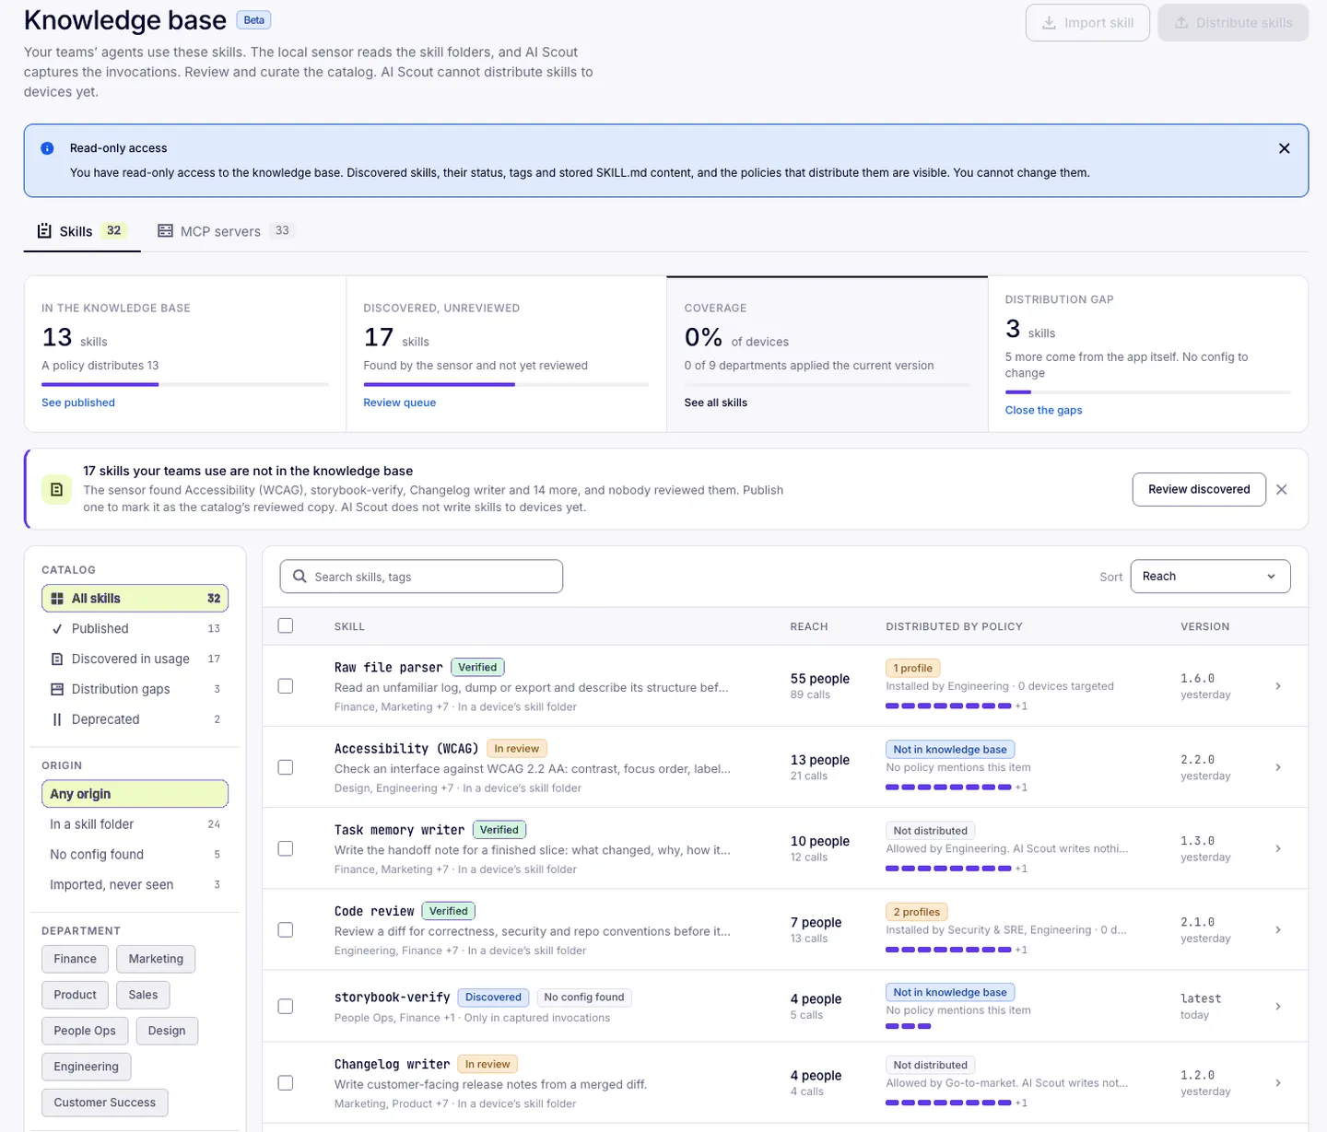Select the Discovered in usage filter
Screen dimensions: 1327x1132
point(135,659)
